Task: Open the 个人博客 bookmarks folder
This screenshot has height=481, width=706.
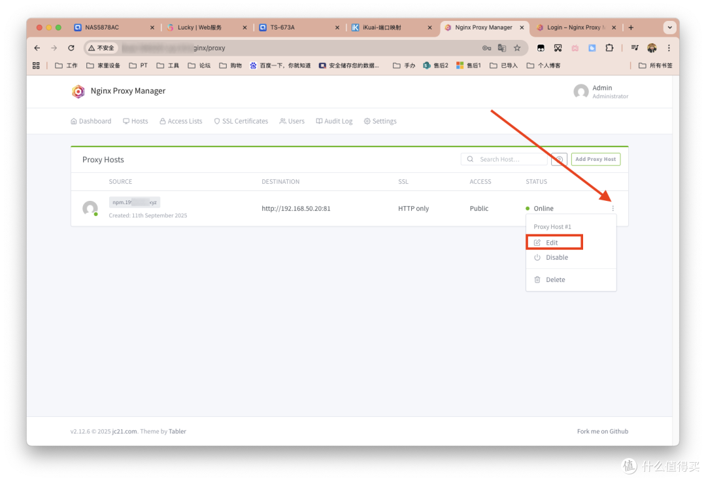Action: point(543,65)
